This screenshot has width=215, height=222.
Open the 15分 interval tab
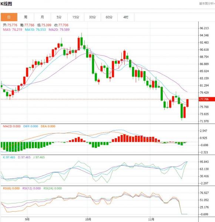click(76, 17)
